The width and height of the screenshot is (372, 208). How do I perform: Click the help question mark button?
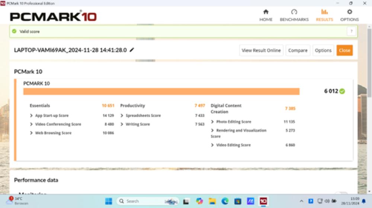[351, 32]
